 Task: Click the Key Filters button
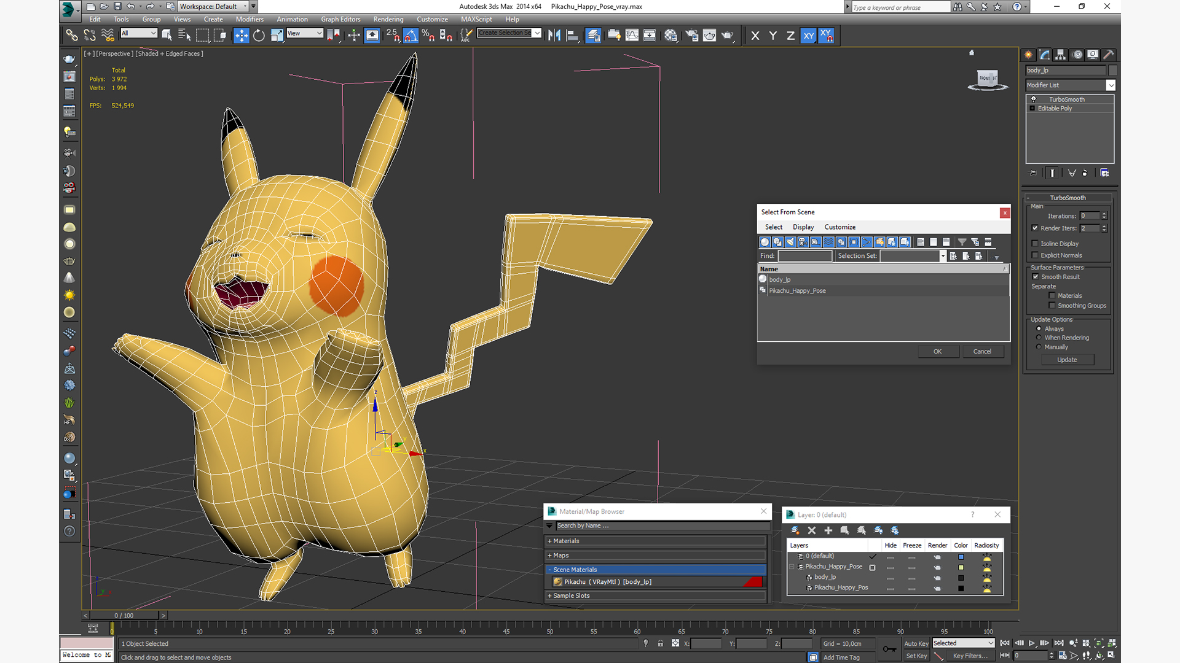click(970, 656)
